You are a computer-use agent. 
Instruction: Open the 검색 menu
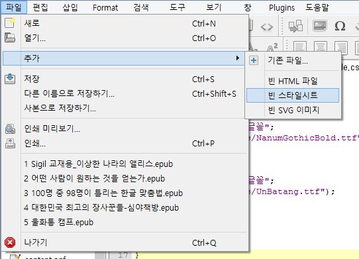[x=141, y=7]
